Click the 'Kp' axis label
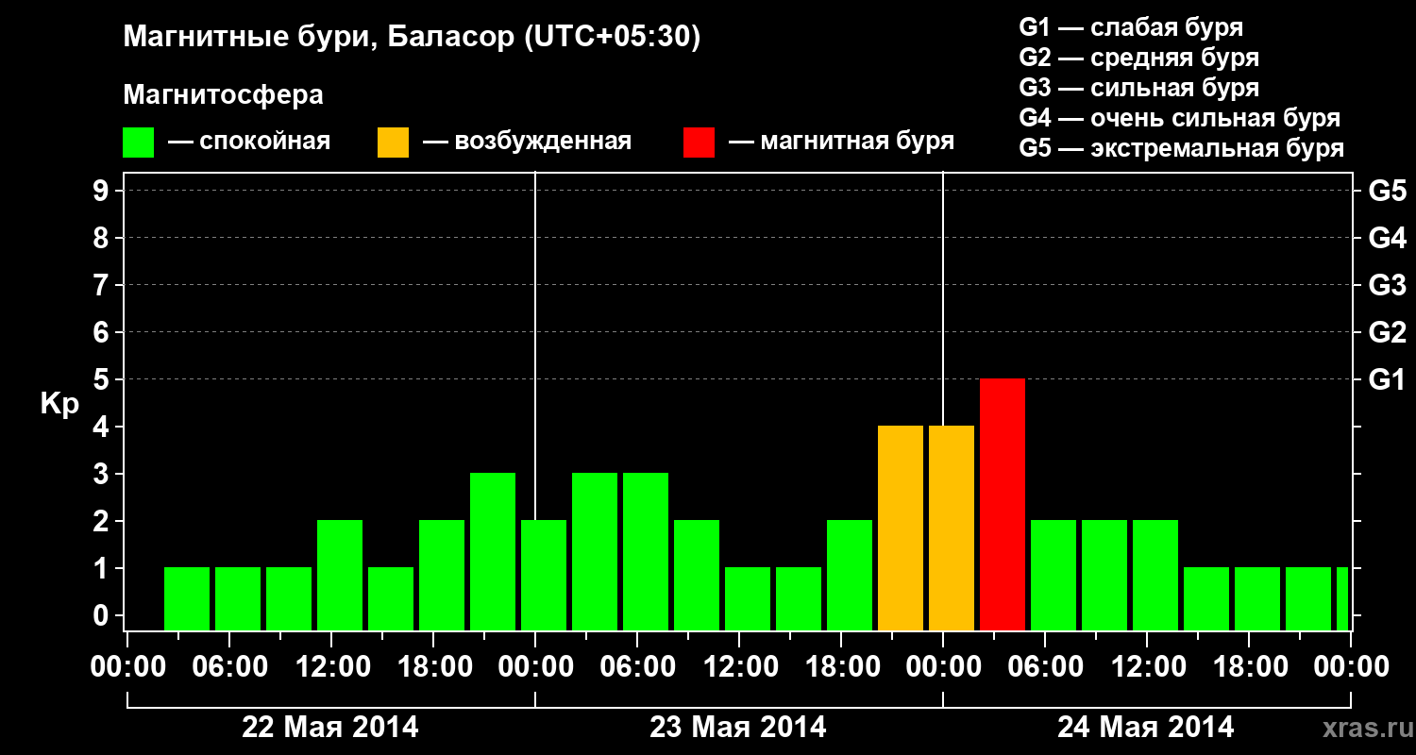 [x=59, y=405]
